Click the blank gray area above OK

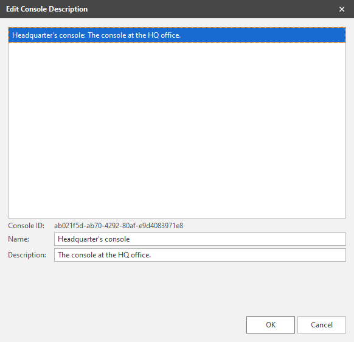(x=271, y=289)
